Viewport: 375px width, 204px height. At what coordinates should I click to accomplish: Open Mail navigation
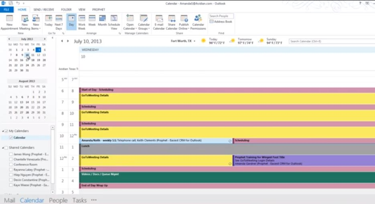point(10,200)
